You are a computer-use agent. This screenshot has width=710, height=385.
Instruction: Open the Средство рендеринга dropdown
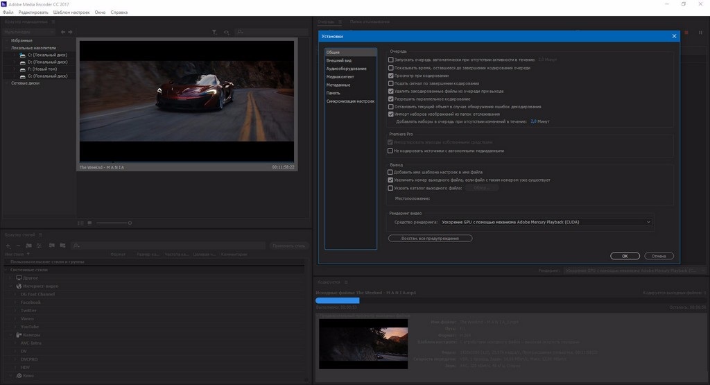pos(546,222)
